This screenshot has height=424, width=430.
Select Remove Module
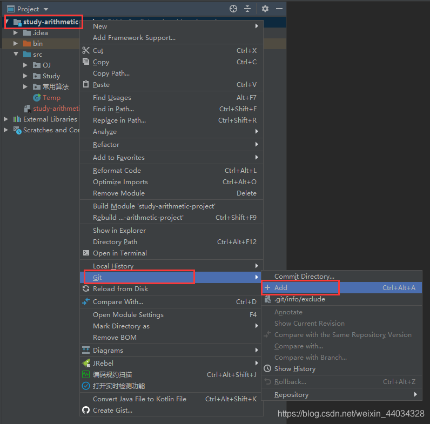171,193
